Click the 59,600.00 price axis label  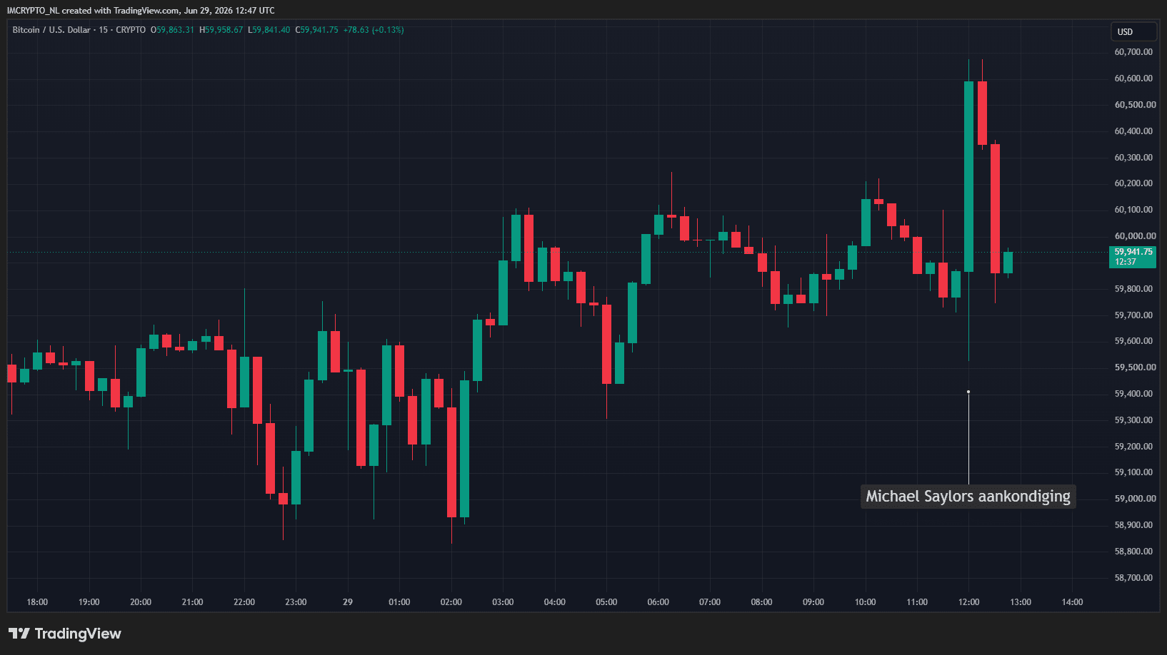coord(1133,341)
